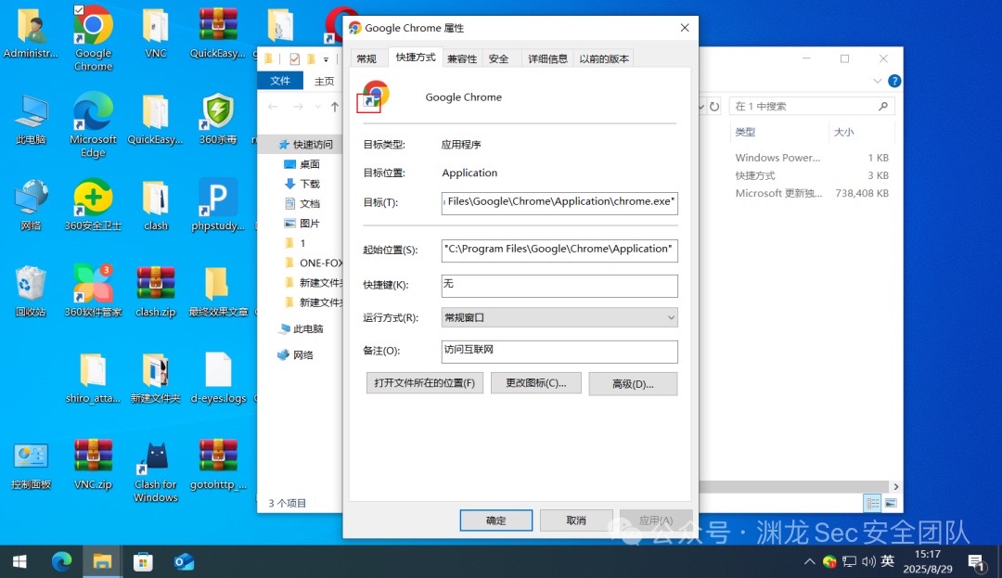Dismiss the dialog with 取消
Screen dimensions: 1002x578
point(576,520)
